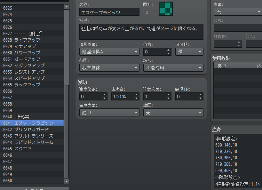Open the 范围 dropdown showing 我方单体
Screen dimensions: 262x190
109,68
